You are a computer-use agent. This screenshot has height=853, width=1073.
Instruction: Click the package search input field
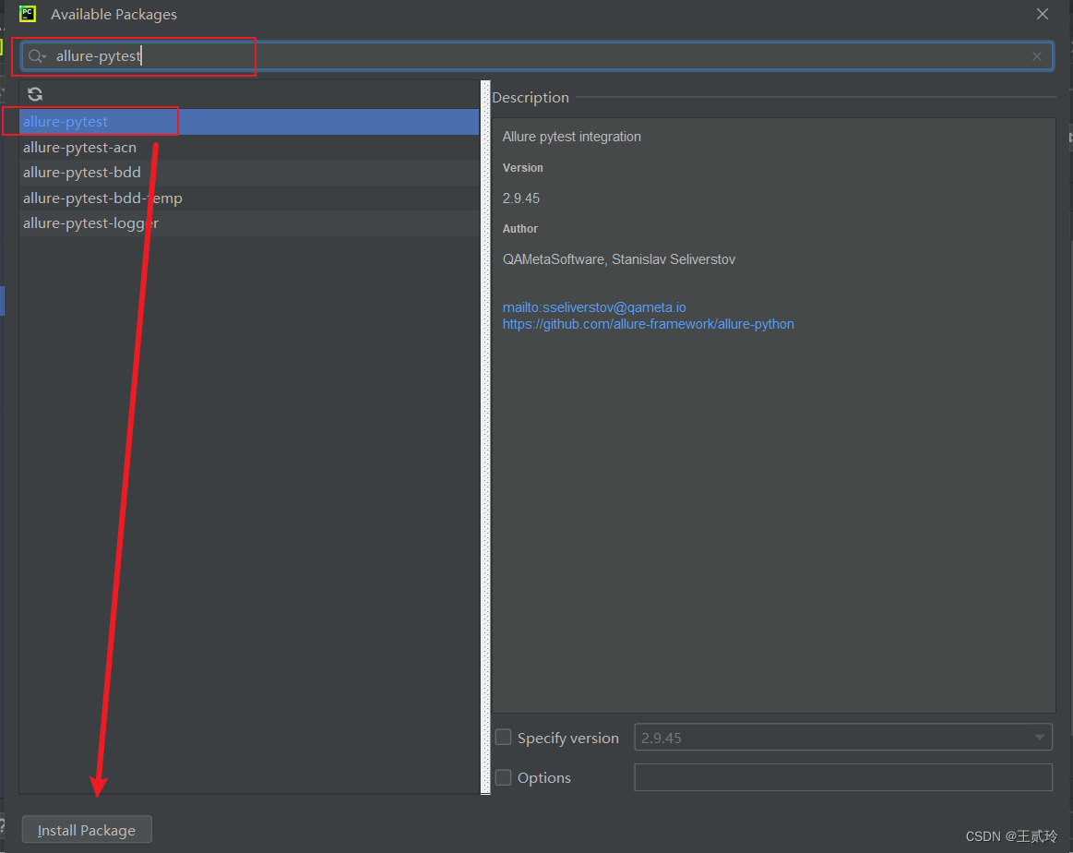pos(537,56)
